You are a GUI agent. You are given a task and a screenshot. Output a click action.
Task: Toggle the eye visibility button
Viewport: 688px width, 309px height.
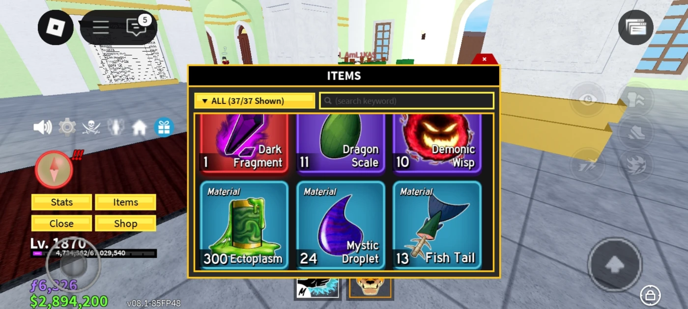[588, 100]
